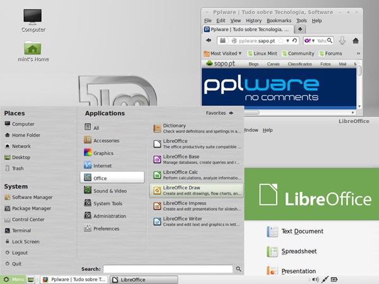The width and height of the screenshot is (379, 284).
Task: Click the network connection tray icon
Action: coord(325,280)
